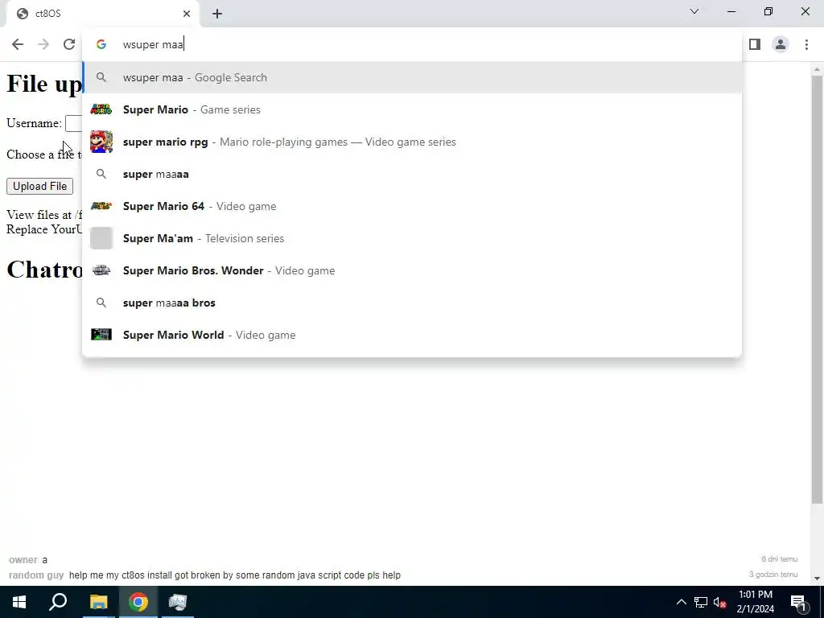This screenshot has height=618, width=824.
Task: Pick the 'super maaaa bros' suggestion
Action: click(x=412, y=303)
